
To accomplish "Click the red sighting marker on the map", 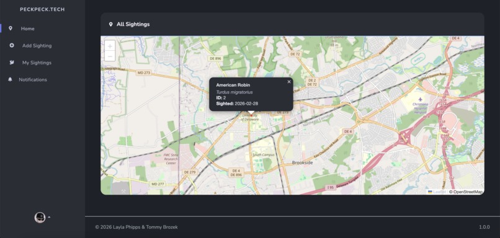I will [251, 116].
